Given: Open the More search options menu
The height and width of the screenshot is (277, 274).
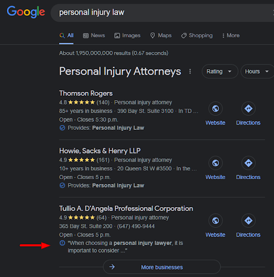Looking at the screenshot, I should pos(231,36).
